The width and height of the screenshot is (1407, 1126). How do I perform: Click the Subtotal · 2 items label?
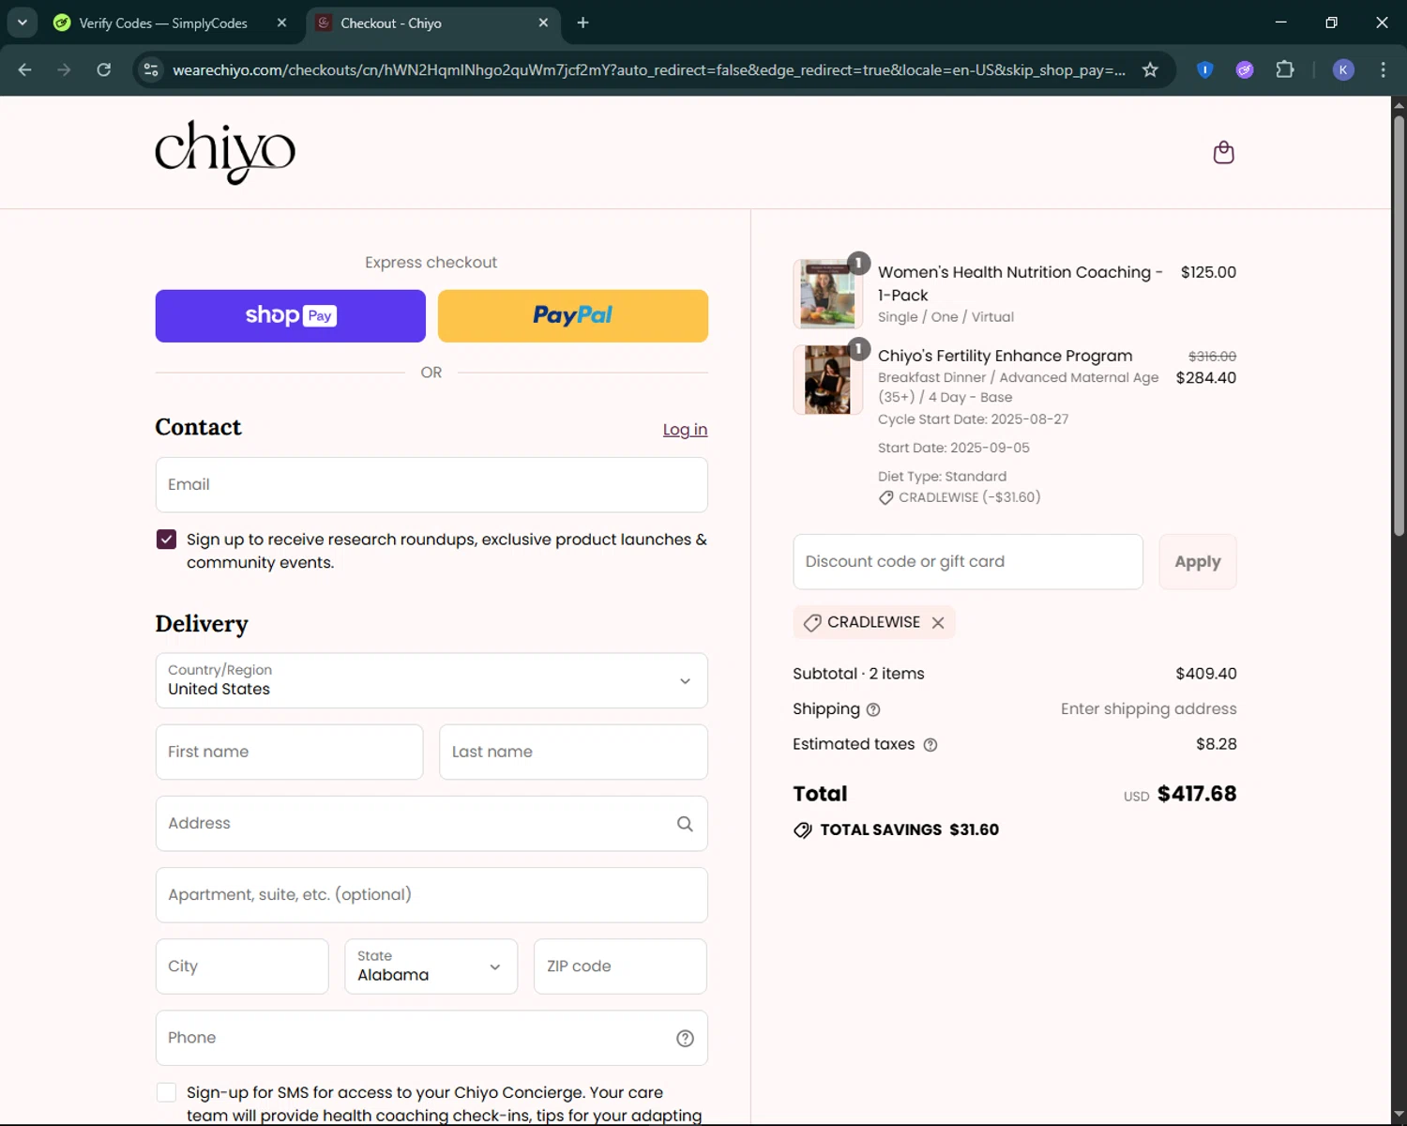(x=858, y=674)
